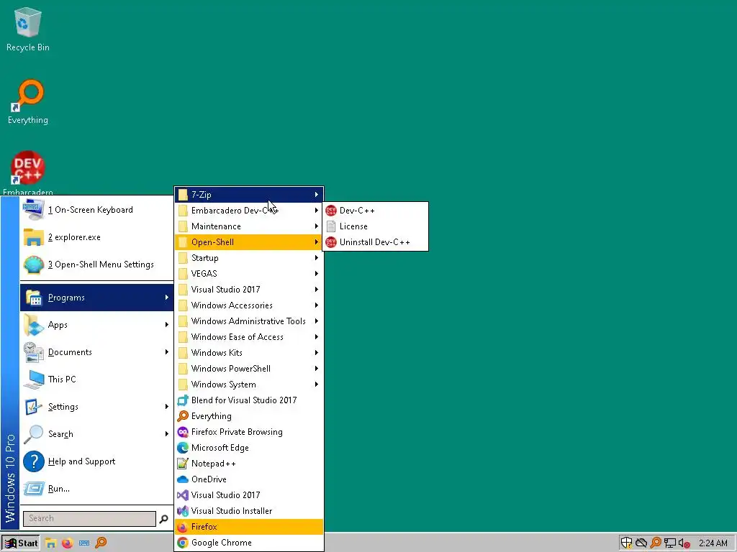
Task: Select Uninstall Dev-C++
Action: [x=376, y=242]
